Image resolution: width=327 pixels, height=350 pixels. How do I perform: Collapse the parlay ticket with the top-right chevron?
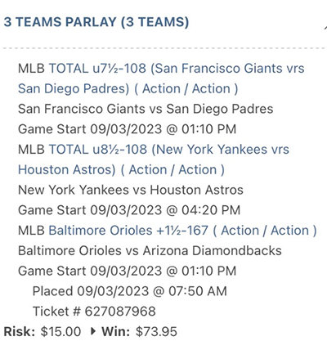[325, 27]
